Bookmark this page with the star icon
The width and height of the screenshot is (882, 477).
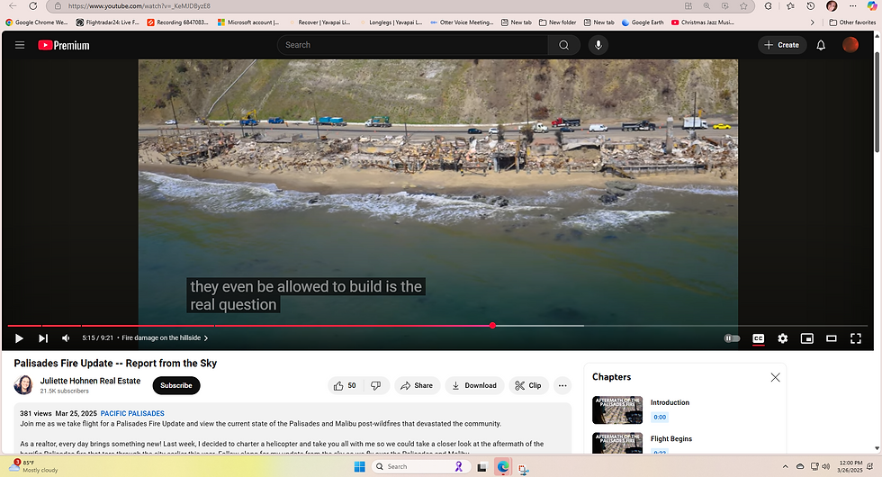(743, 5)
